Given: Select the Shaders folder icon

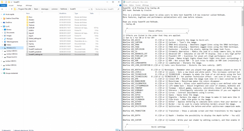Looking at the screenshot, I should pos(27,20).
